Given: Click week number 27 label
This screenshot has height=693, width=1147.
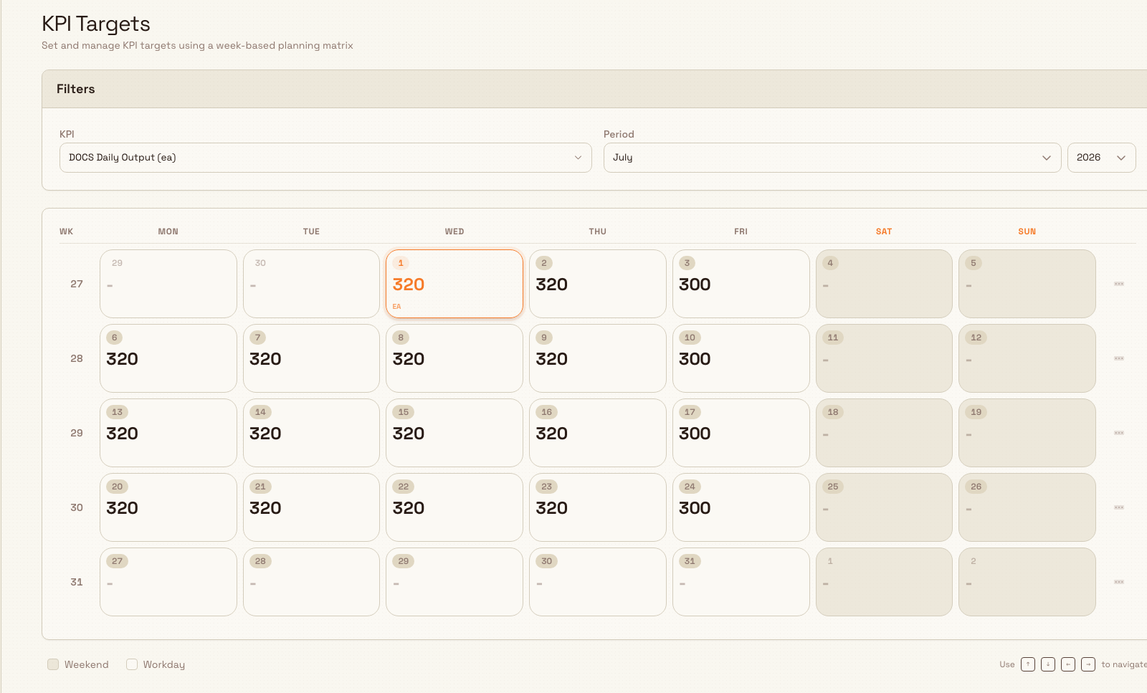Looking at the screenshot, I should pos(77,284).
